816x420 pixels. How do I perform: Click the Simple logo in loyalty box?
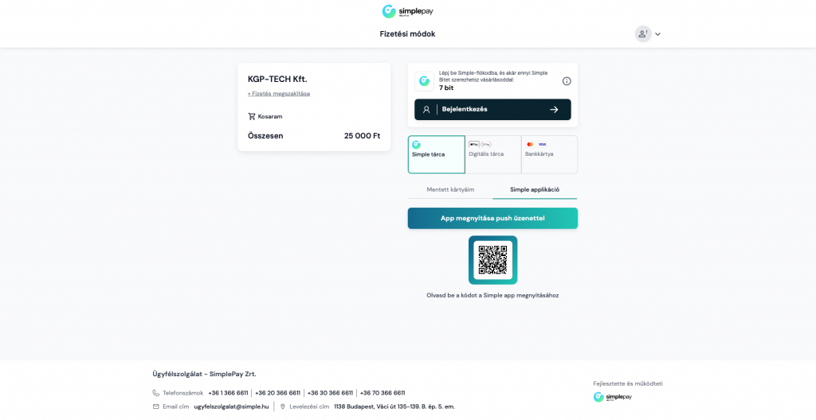[424, 81]
